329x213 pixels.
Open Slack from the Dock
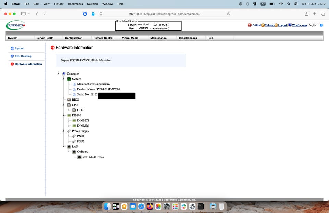click(184, 207)
